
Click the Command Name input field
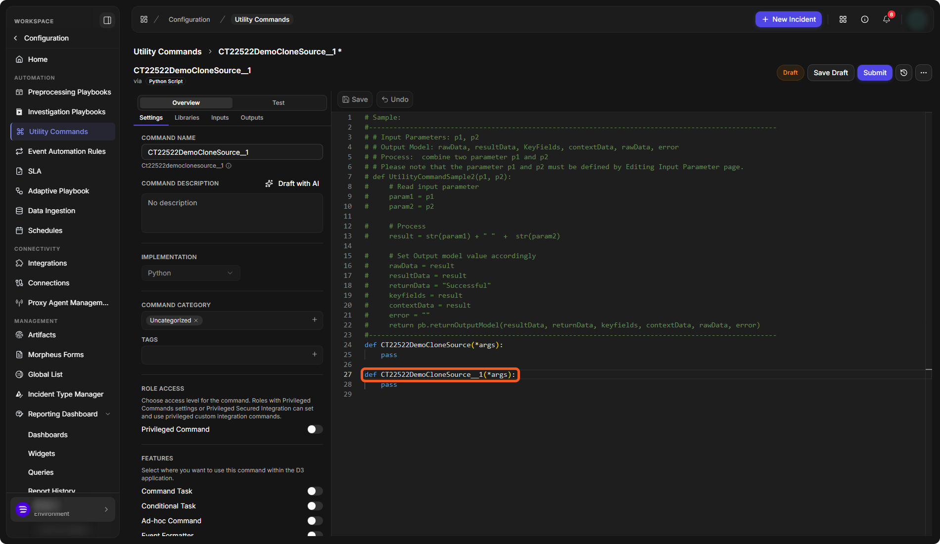pyautogui.click(x=232, y=152)
